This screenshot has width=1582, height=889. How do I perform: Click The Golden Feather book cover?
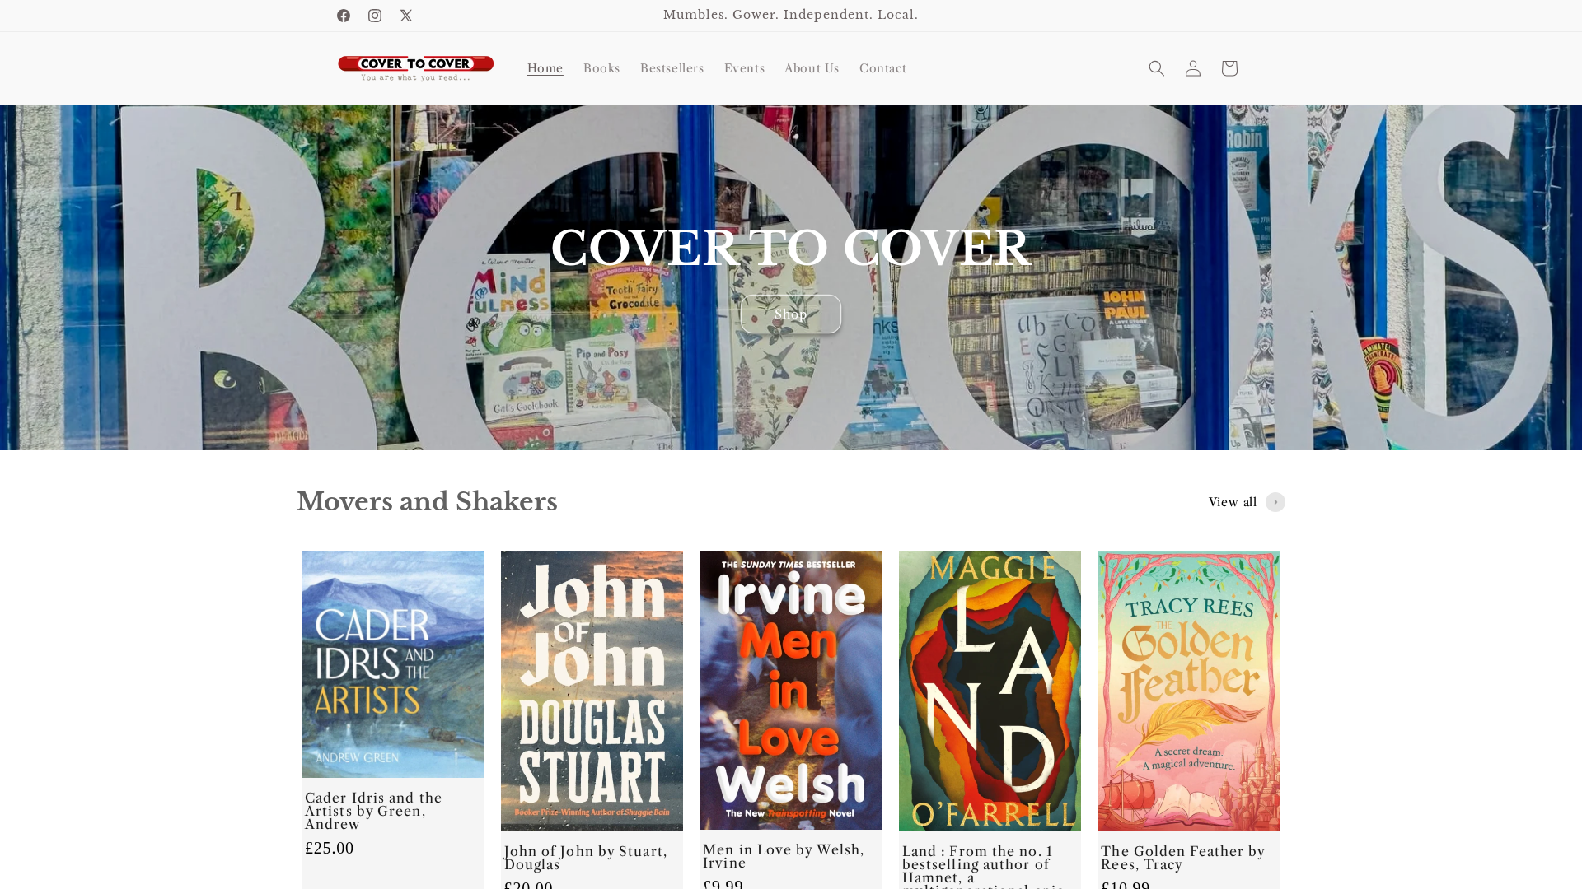click(x=1189, y=691)
